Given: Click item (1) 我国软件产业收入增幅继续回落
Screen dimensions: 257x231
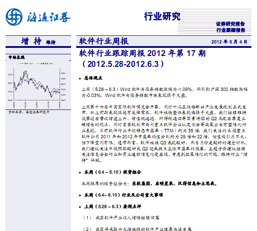Looking at the screenshot, I should point(121,218).
